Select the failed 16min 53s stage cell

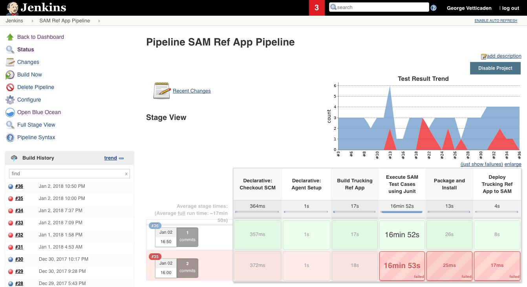[x=402, y=266]
